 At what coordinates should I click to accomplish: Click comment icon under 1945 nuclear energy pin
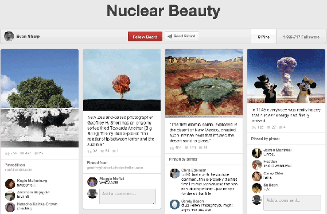[281, 127]
